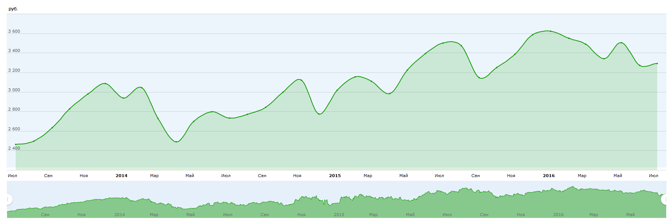The image size is (668, 222).
Task: Click the peak data point above Май 2016
Action: tap(621, 43)
